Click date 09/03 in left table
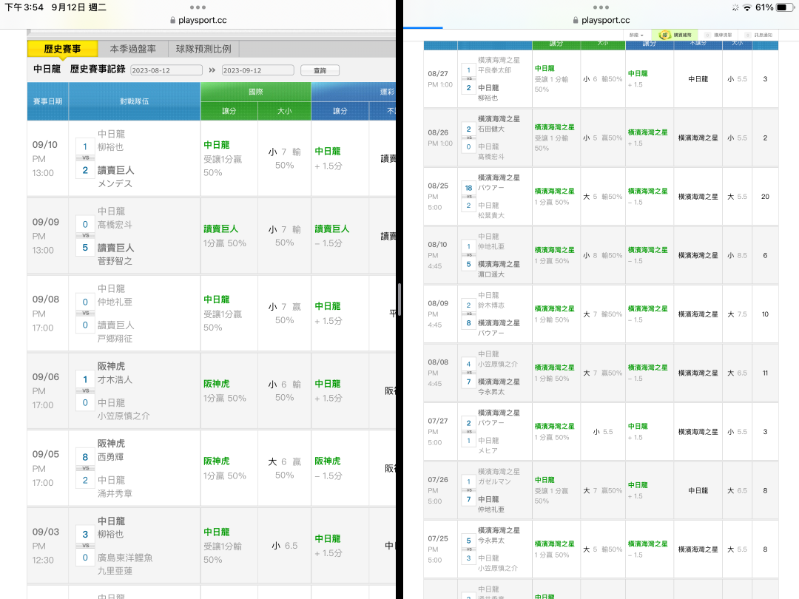Viewport: 799px width, 599px height. pyautogui.click(x=46, y=532)
